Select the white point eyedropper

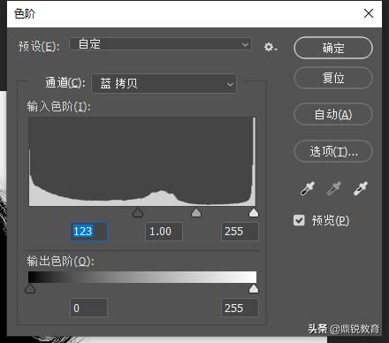pyautogui.click(x=361, y=188)
